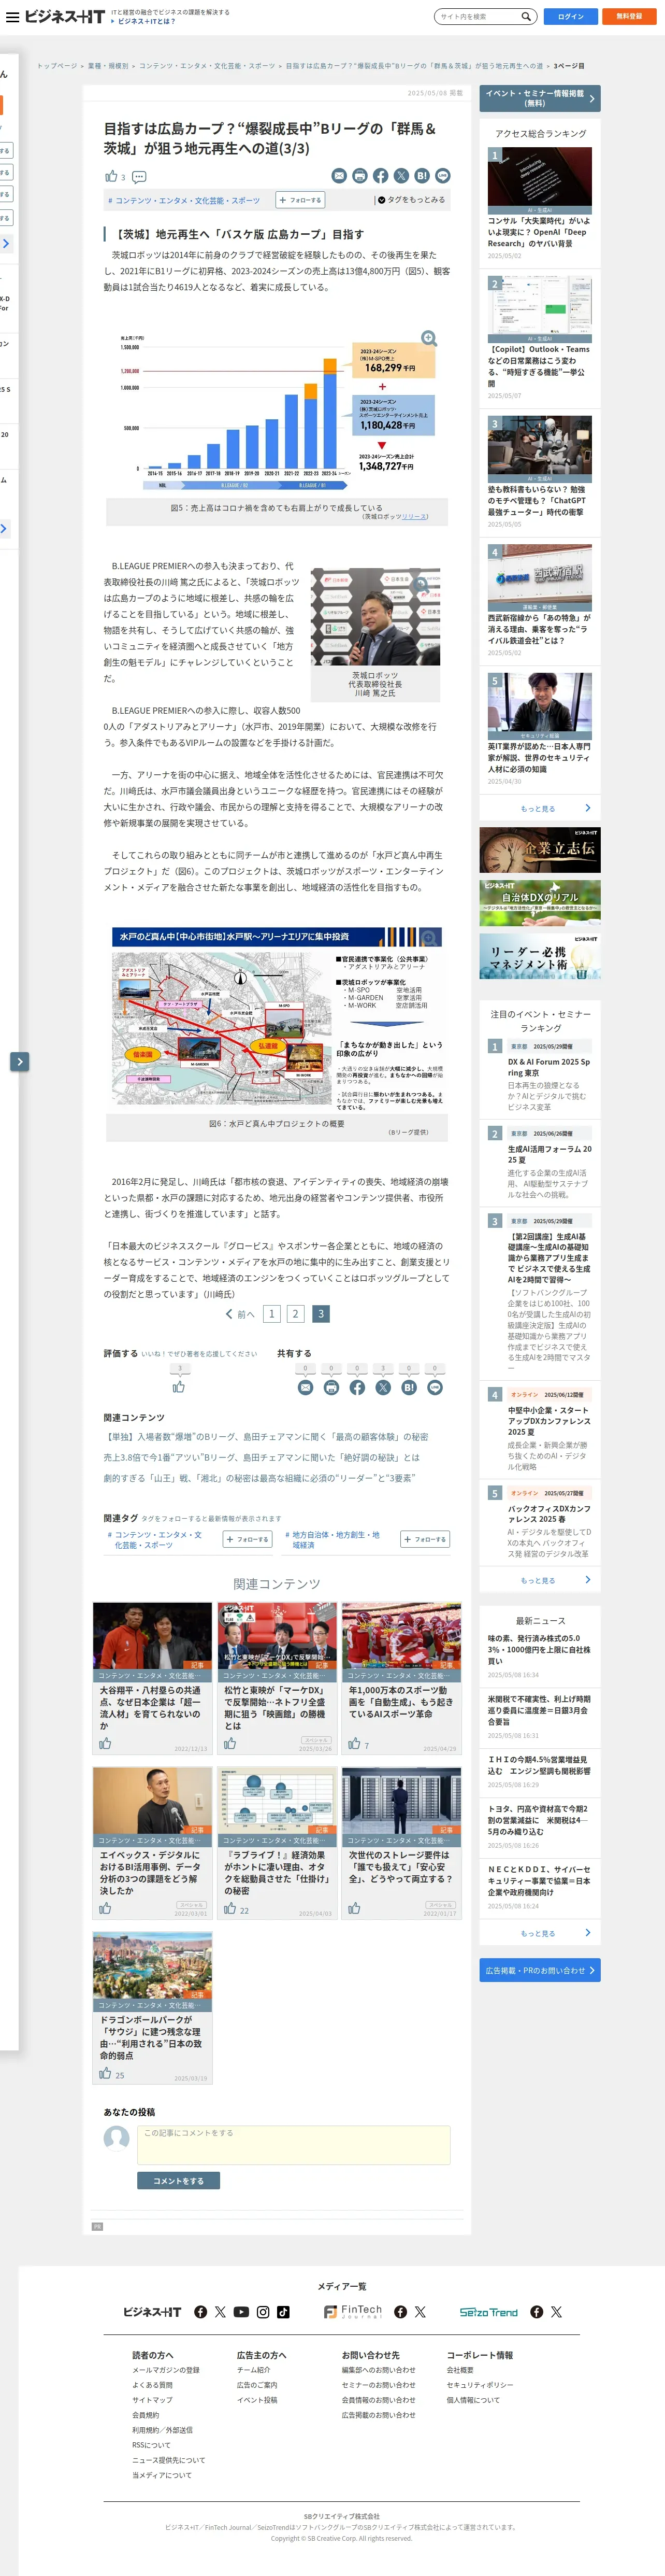Expand タグをもっとみる tag list
The height and width of the screenshot is (2576, 665).
(x=411, y=200)
